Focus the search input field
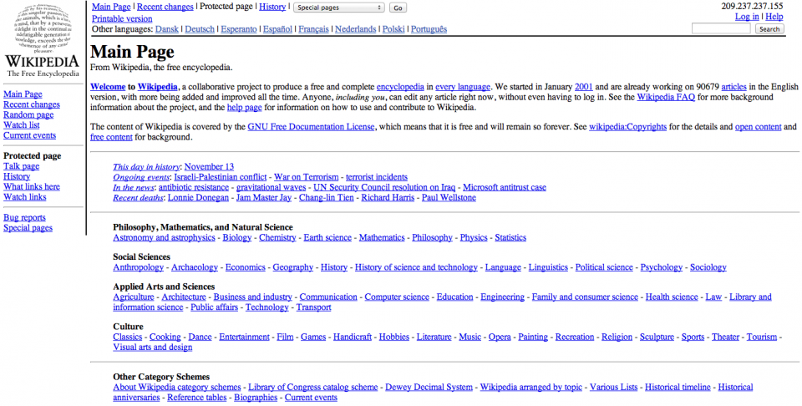This screenshot has height=406, width=802. click(x=721, y=29)
